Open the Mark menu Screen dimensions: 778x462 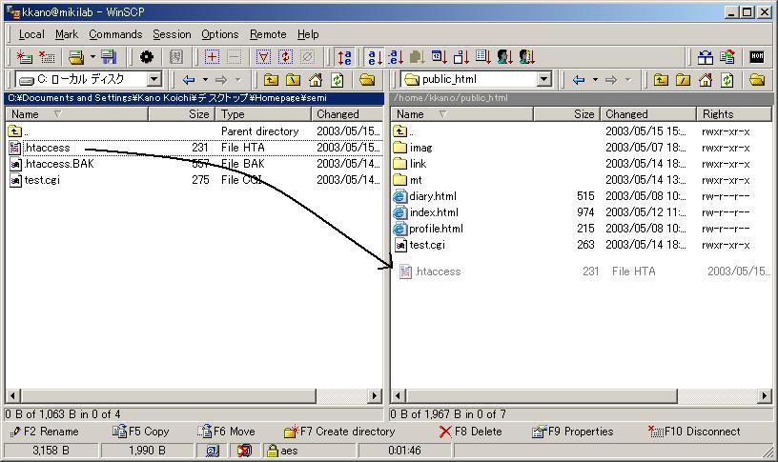pyautogui.click(x=67, y=34)
